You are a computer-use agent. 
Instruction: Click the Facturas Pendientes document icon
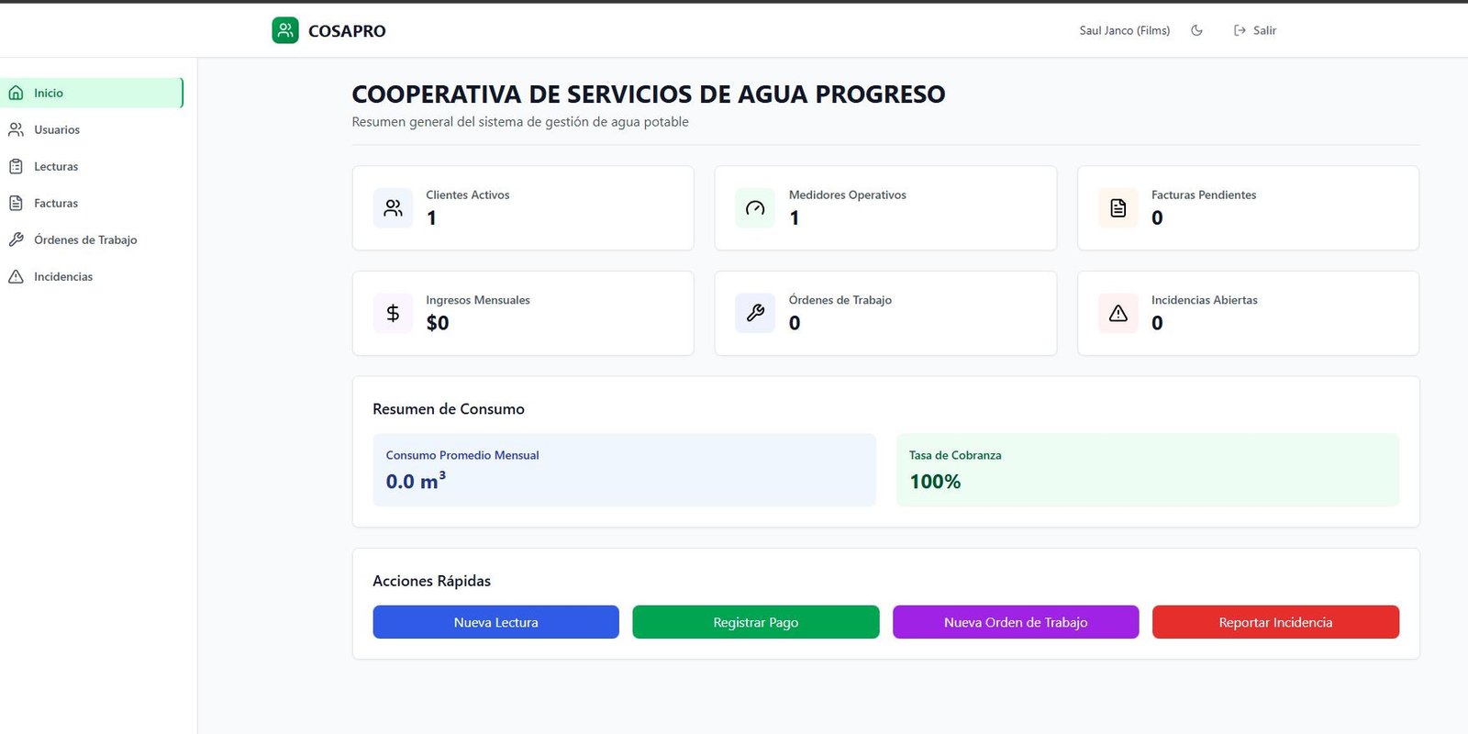1118,208
